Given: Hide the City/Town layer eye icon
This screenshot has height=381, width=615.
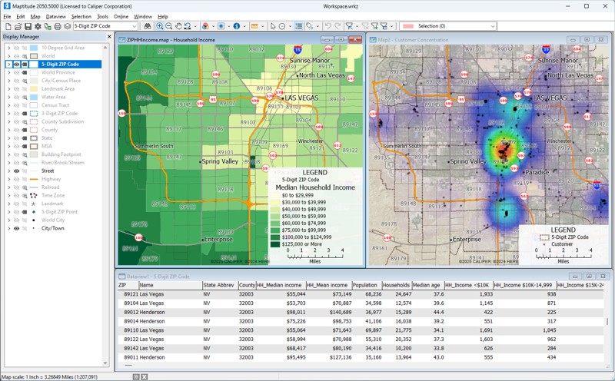Looking at the screenshot, I should click(16, 228).
